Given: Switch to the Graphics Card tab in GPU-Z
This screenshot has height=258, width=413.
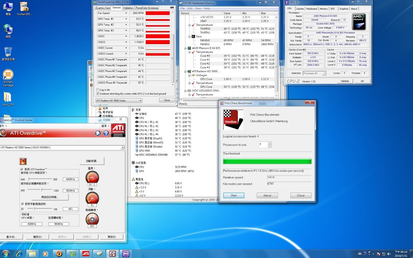Looking at the screenshot, I should pos(103,8).
